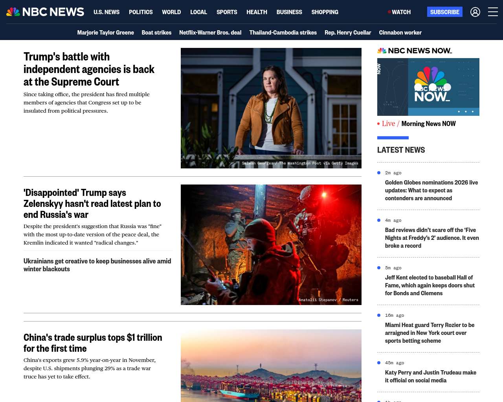The image size is (503, 402).
Task: Read Five Nights at Freddy's 2 story
Action: tap(432, 238)
